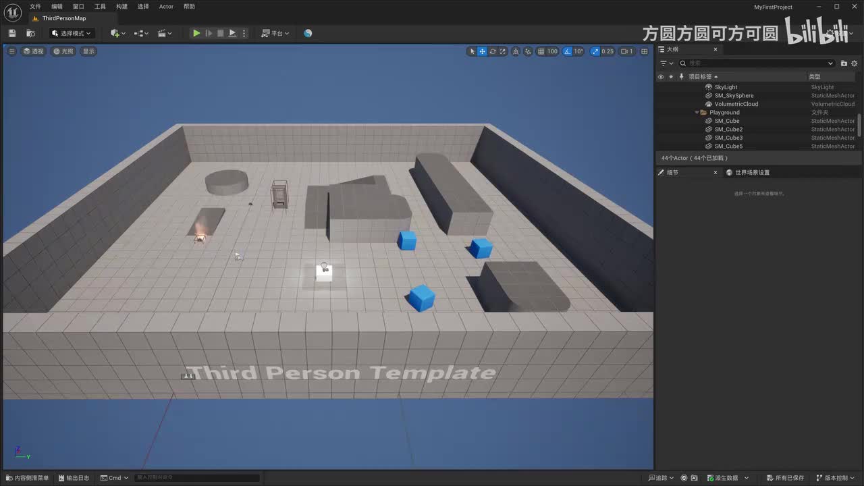Switch to the 世界场景设置 tab
The width and height of the screenshot is (864, 486).
click(748, 173)
